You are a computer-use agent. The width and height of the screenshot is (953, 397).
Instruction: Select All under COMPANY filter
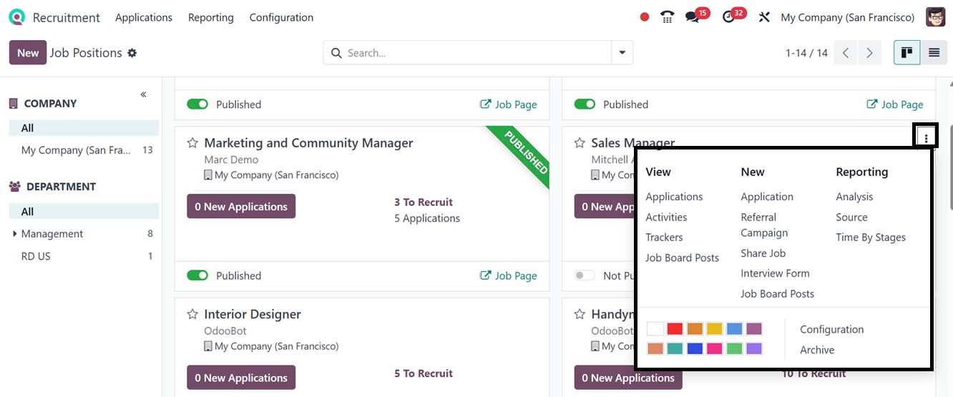[x=84, y=128]
